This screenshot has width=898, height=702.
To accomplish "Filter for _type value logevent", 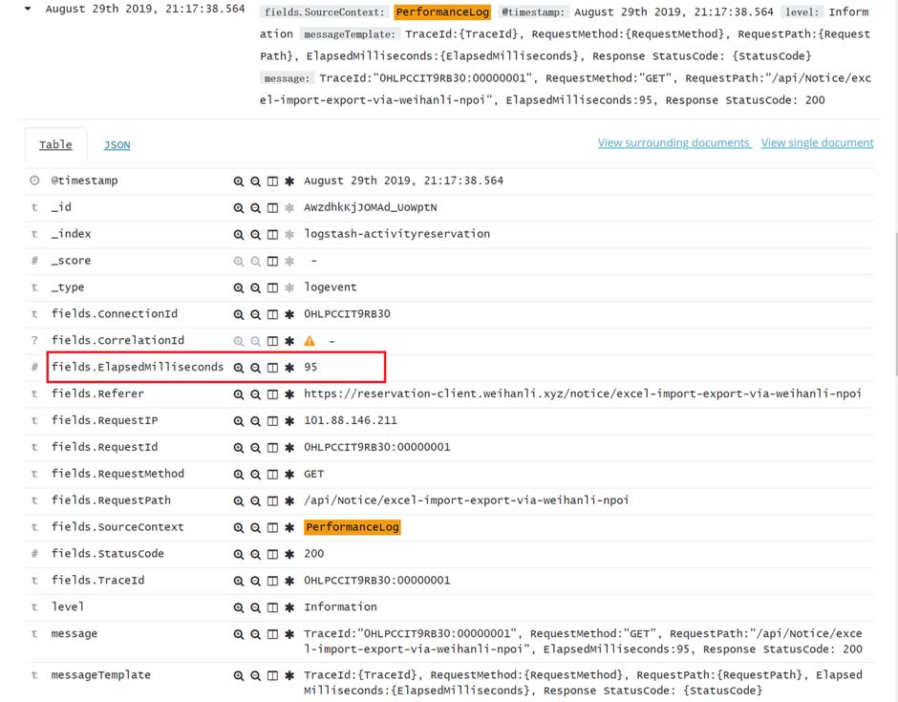I will coord(238,287).
